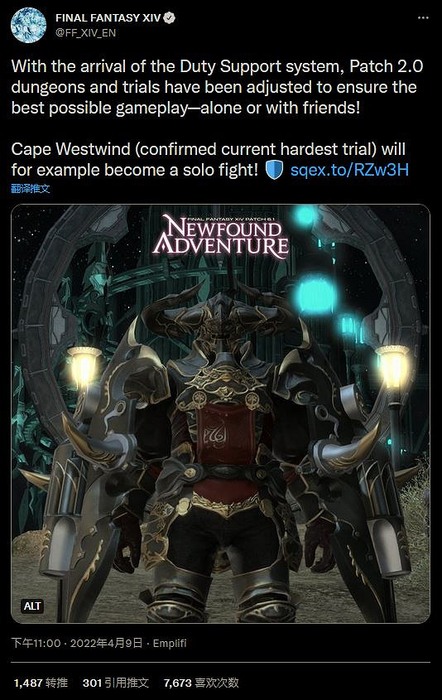
Task: View the 7,673 喜欢次数 likes list
Action: (201, 683)
